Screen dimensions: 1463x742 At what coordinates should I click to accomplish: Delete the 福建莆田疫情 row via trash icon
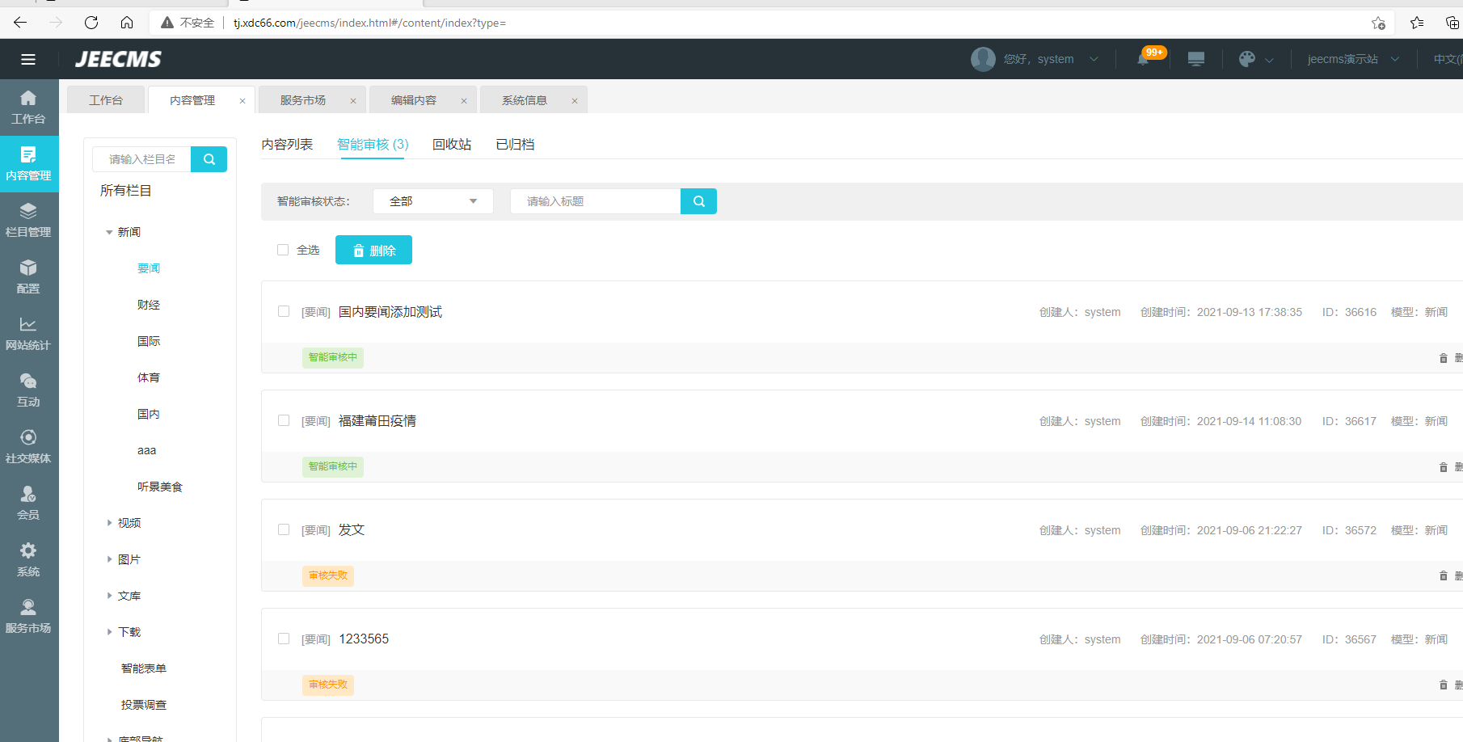1444,467
